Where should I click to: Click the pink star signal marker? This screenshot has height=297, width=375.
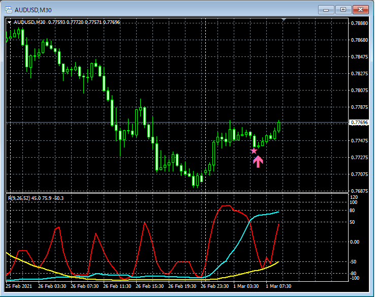click(x=254, y=151)
